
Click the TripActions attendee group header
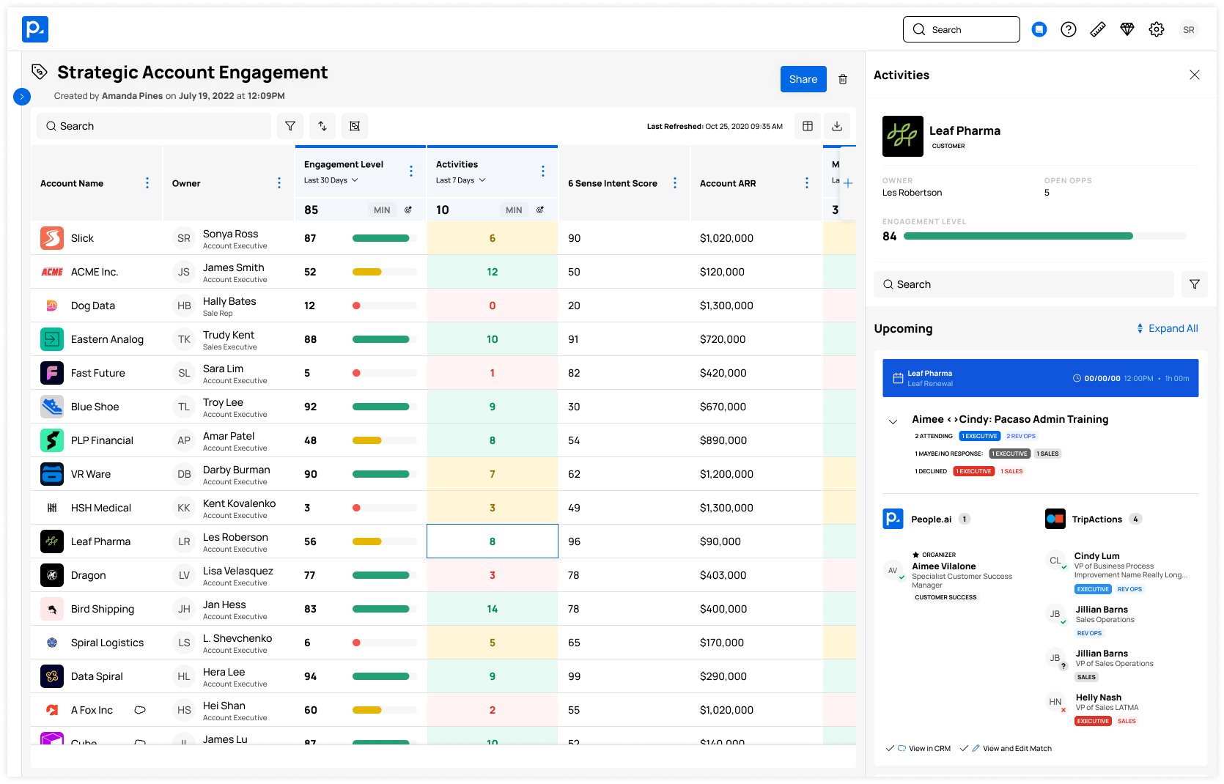[x=1094, y=519]
